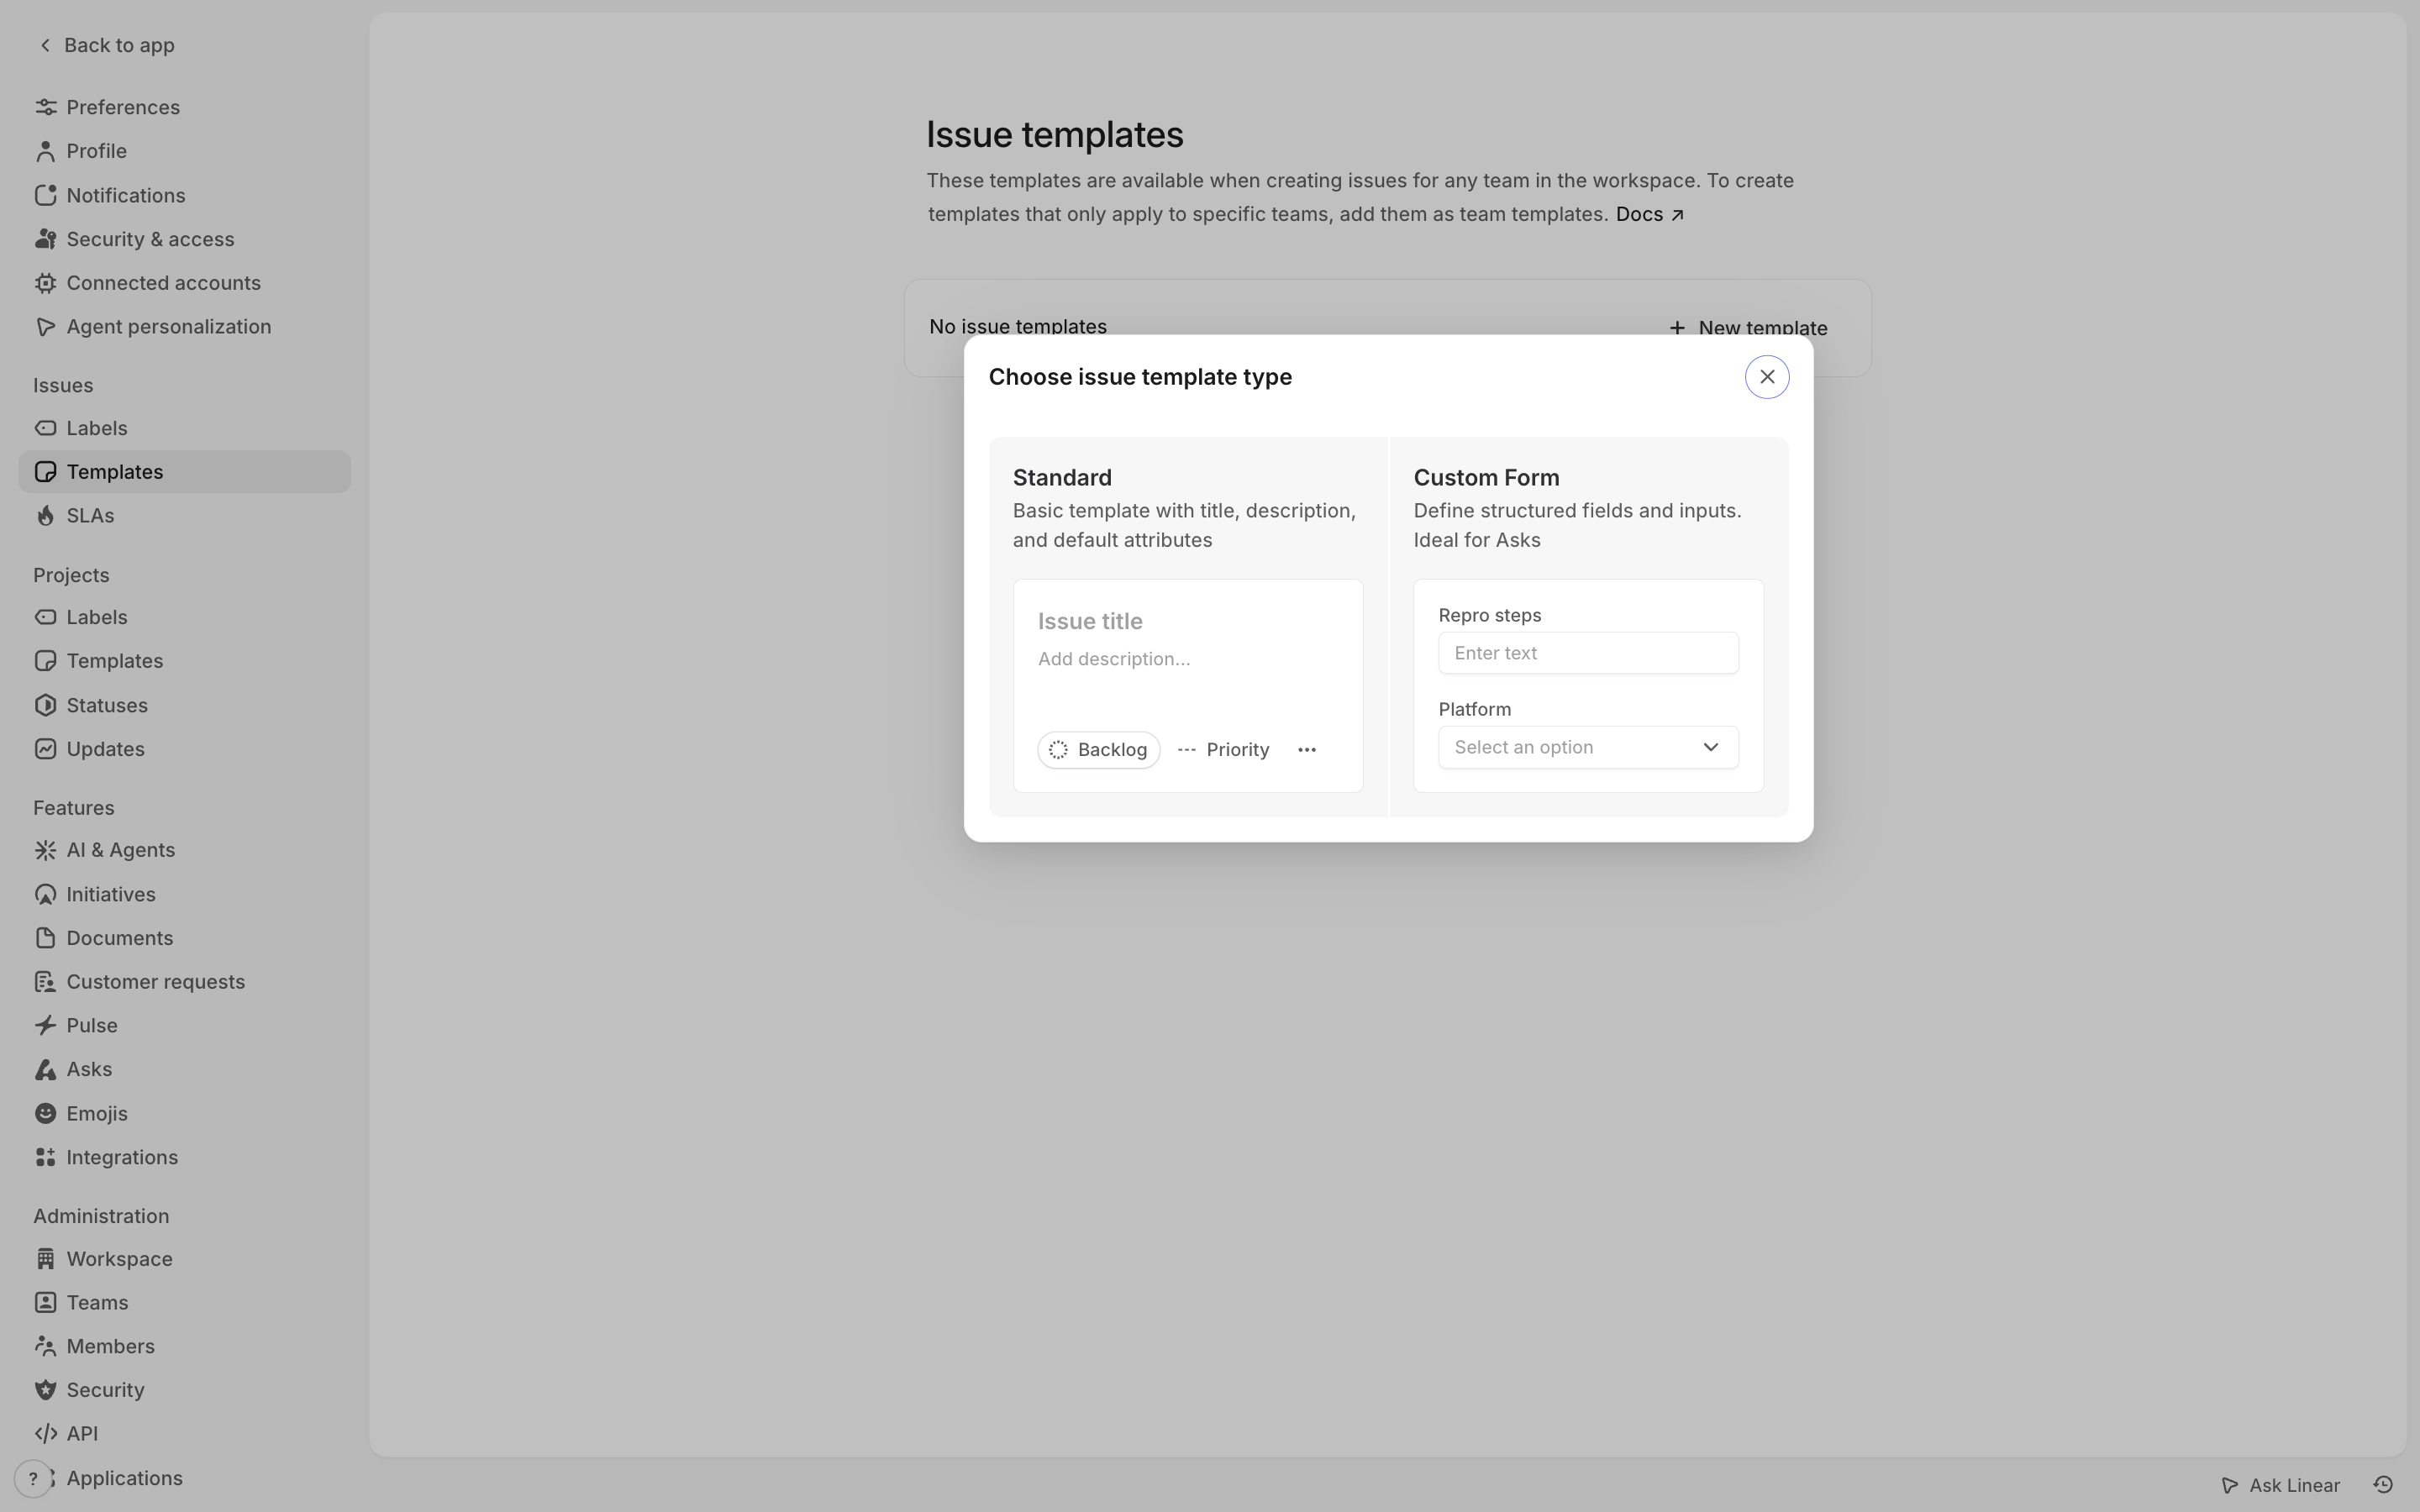Click the Connected accounts icon
Image resolution: width=2420 pixels, height=1512 pixels.
click(x=45, y=283)
